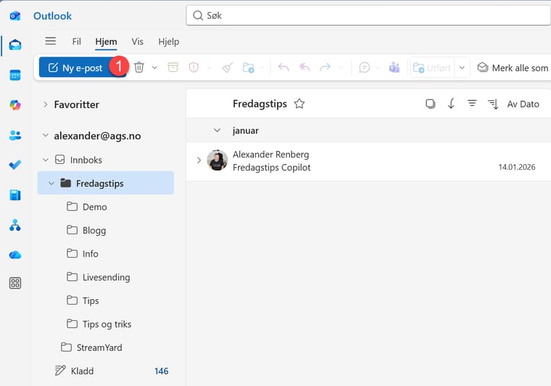Open the Fil menu
Screen dimensions: 551x386
coord(77,41)
